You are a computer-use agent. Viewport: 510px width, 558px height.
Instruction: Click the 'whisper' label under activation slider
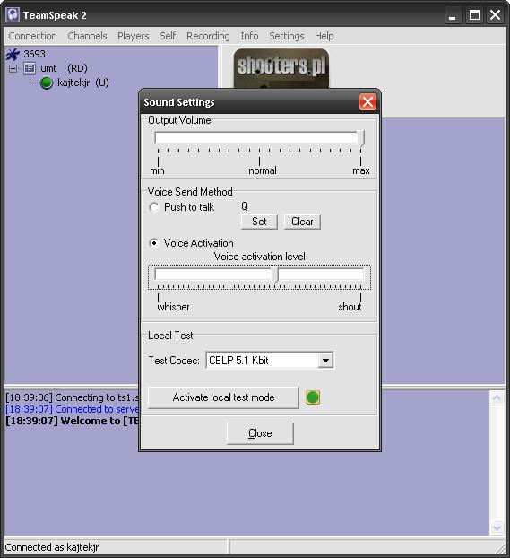173,307
